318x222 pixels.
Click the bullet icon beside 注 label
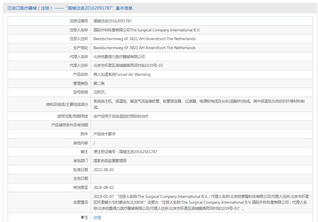[82, 218]
